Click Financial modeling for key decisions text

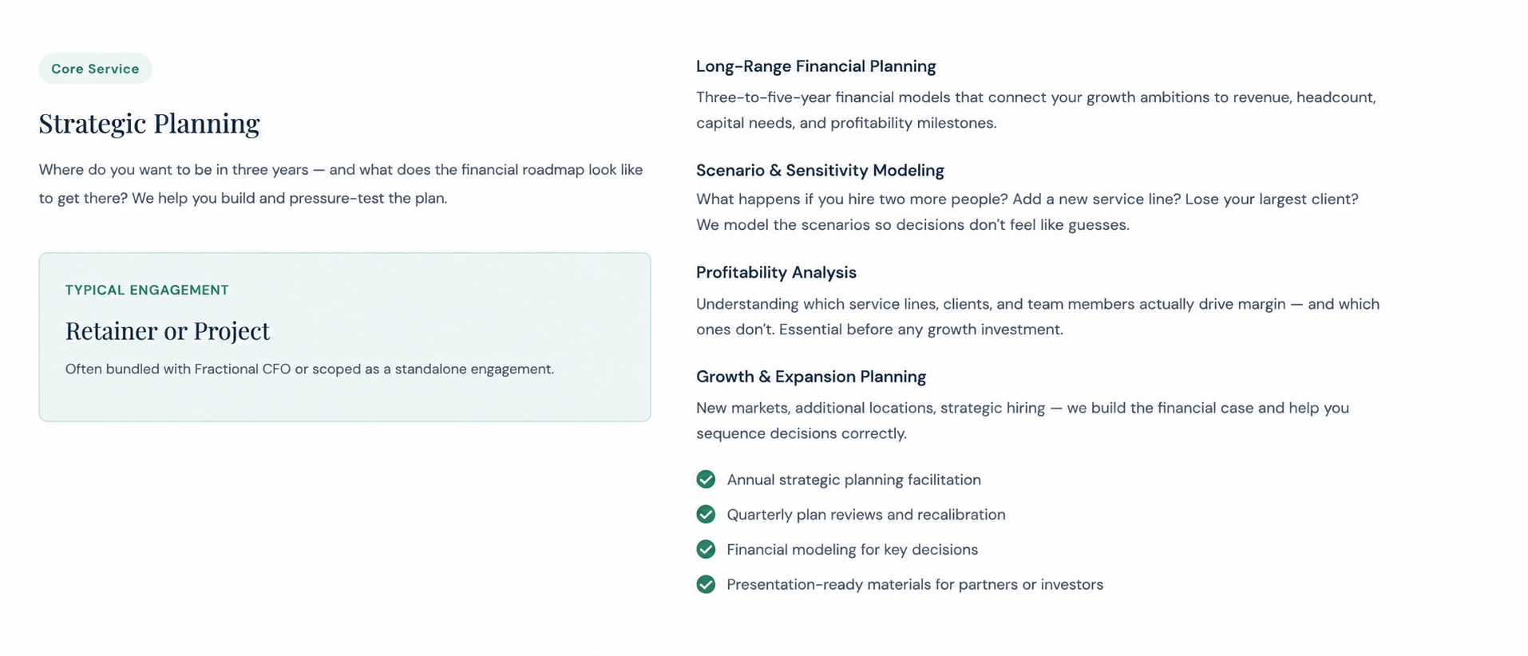point(852,550)
